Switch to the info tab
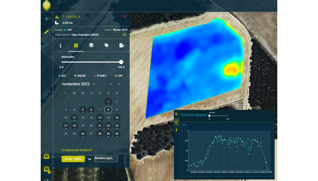 pyautogui.click(x=61, y=45)
